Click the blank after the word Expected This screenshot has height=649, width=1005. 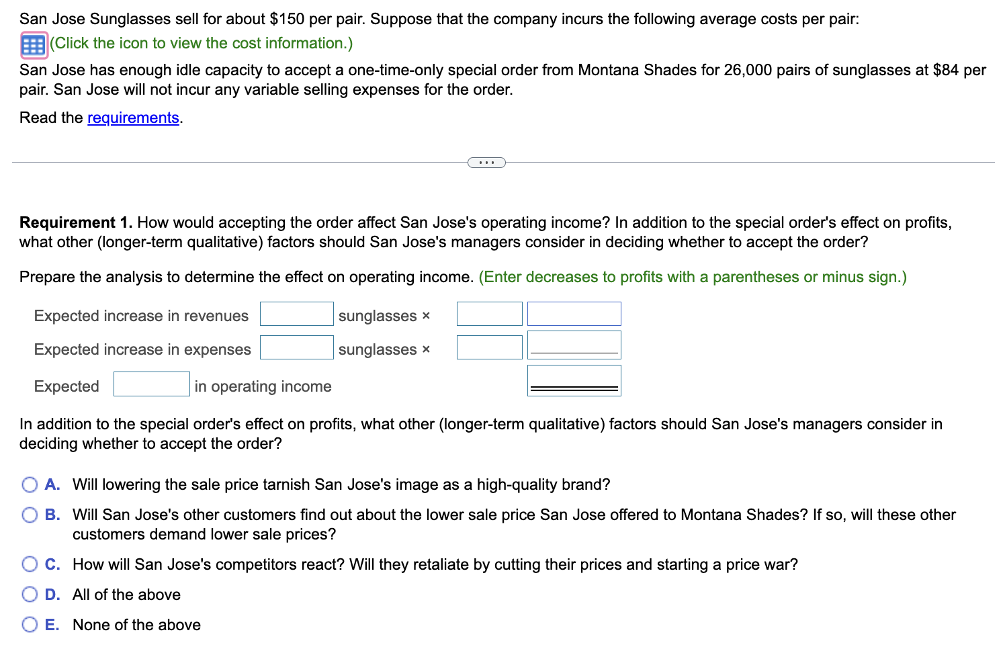click(x=152, y=384)
